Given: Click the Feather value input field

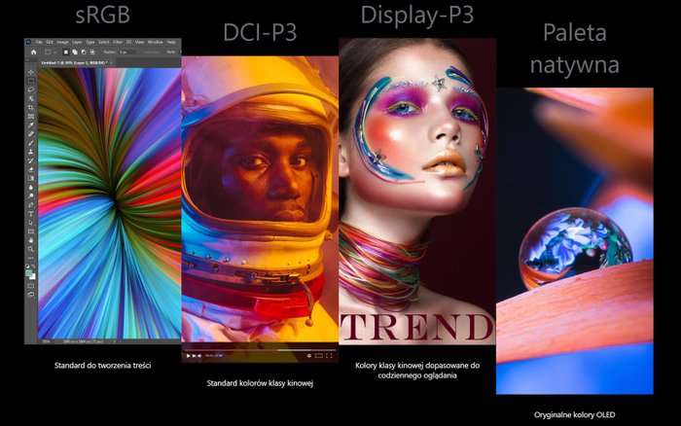Looking at the screenshot, I should click(127, 53).
